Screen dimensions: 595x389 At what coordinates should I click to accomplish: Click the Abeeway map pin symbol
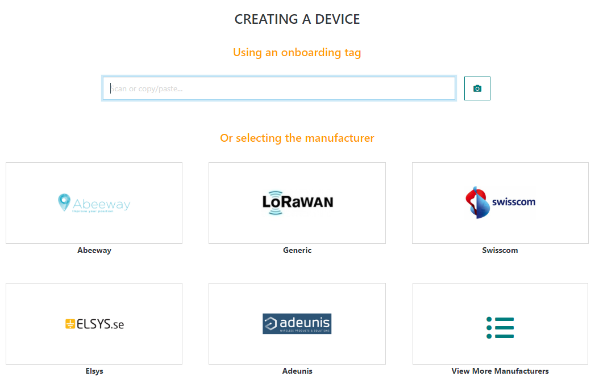click(x=64, y=202)
